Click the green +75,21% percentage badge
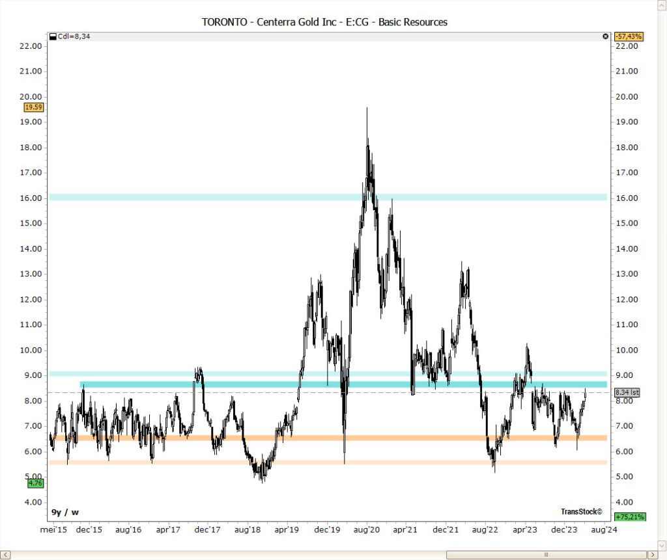The image size is (667, 560). coord(629,517)
